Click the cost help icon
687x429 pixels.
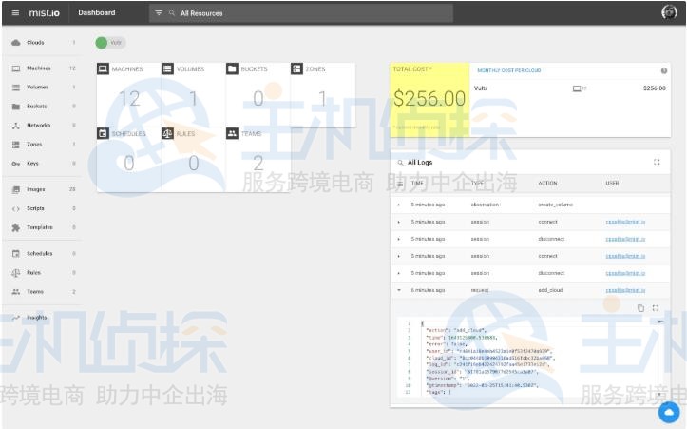tap(664, 70)
